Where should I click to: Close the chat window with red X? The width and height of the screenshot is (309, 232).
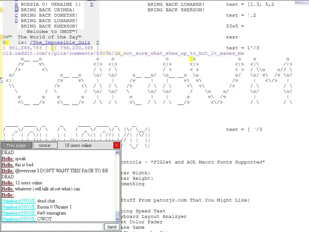pos(117,145)
